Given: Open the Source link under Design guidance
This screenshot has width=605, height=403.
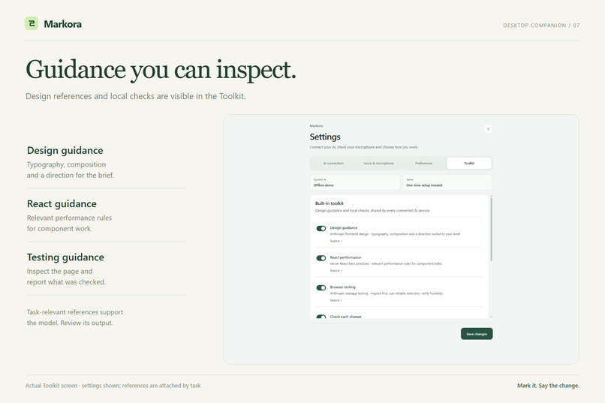Looking at the screenshot, I should (x=336, y=241).
